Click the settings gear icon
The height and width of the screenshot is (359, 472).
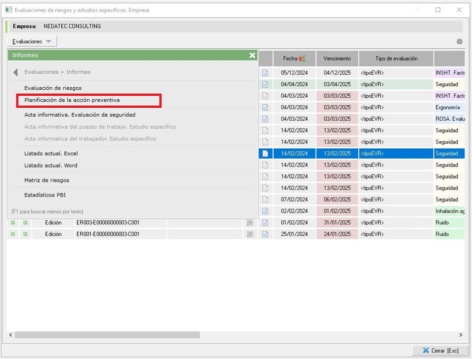[x=459, y=42]
